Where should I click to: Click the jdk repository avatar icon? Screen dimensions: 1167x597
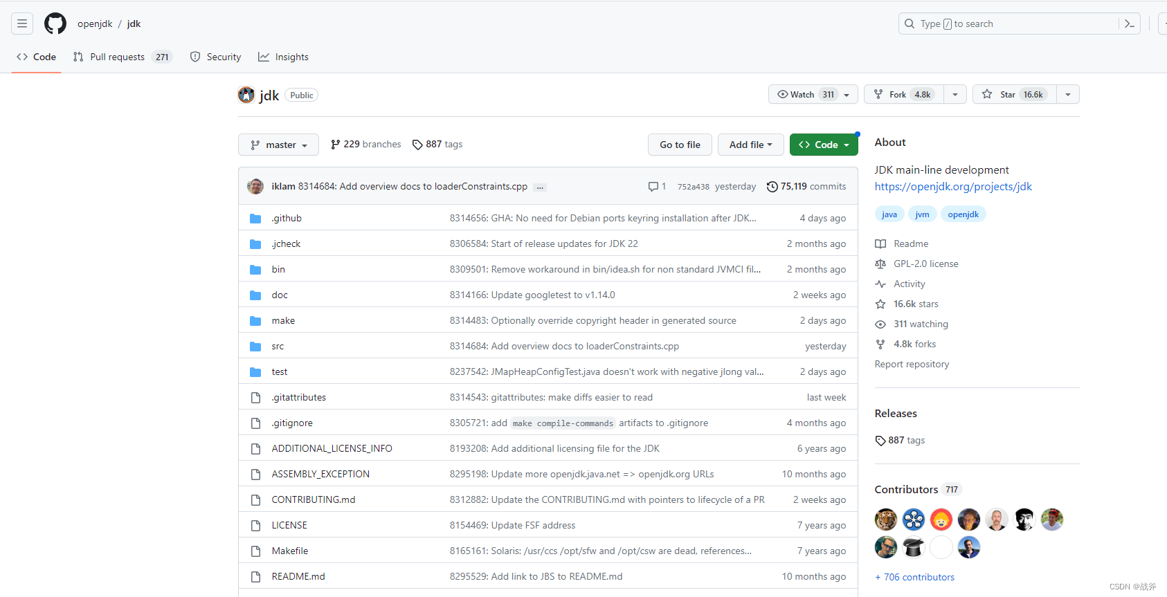click(x=246, y=95)
